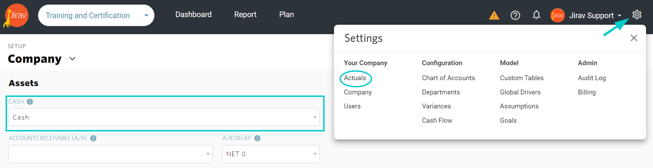Open the A/R Delay NET 0 dropdown
Screen dimensions: 653x168
[271, 154]
